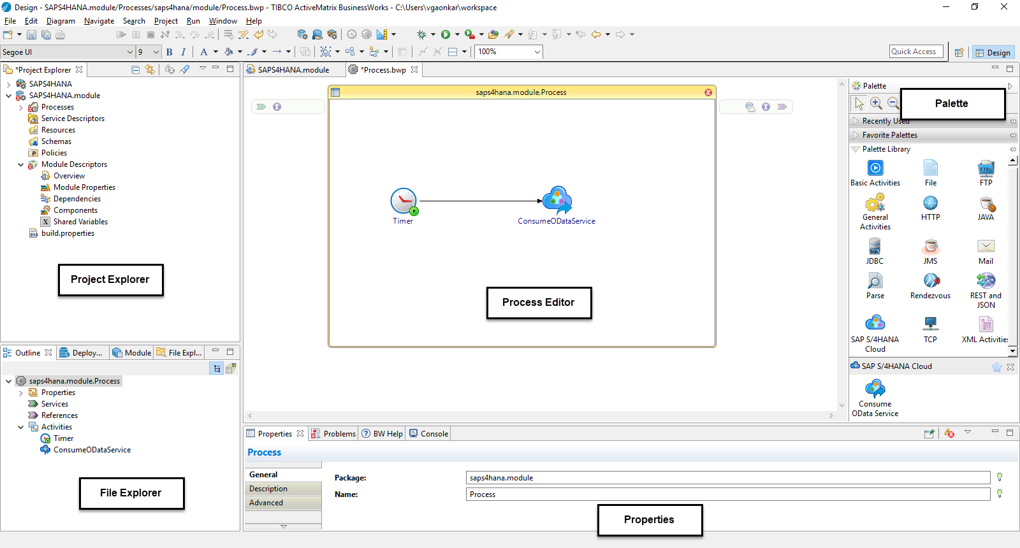
Task: Expand the Processes folder node
Action: point(21,108)
